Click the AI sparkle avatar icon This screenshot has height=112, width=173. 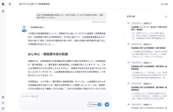pyautogui.click(x=24, y=27)
